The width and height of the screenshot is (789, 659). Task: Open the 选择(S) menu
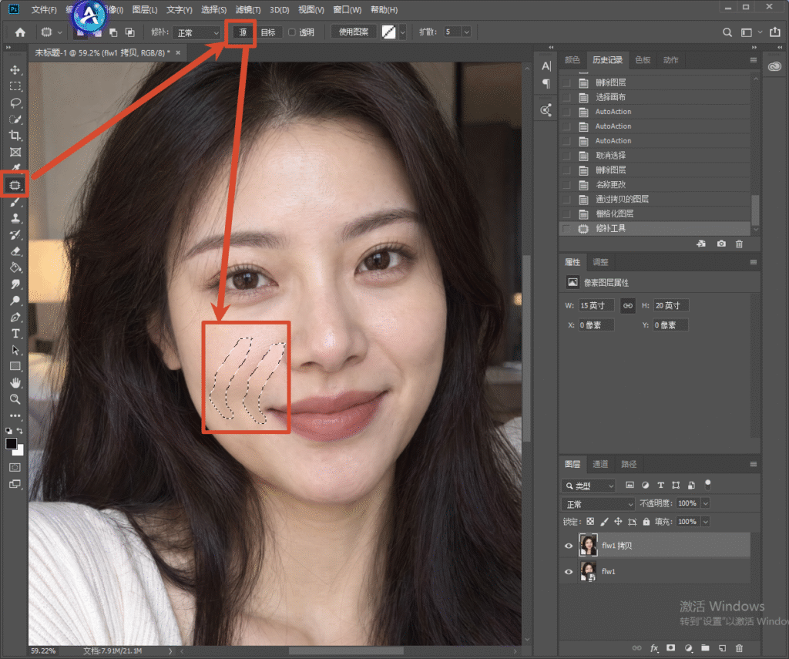pyautogui.click(x=214, y=9)
